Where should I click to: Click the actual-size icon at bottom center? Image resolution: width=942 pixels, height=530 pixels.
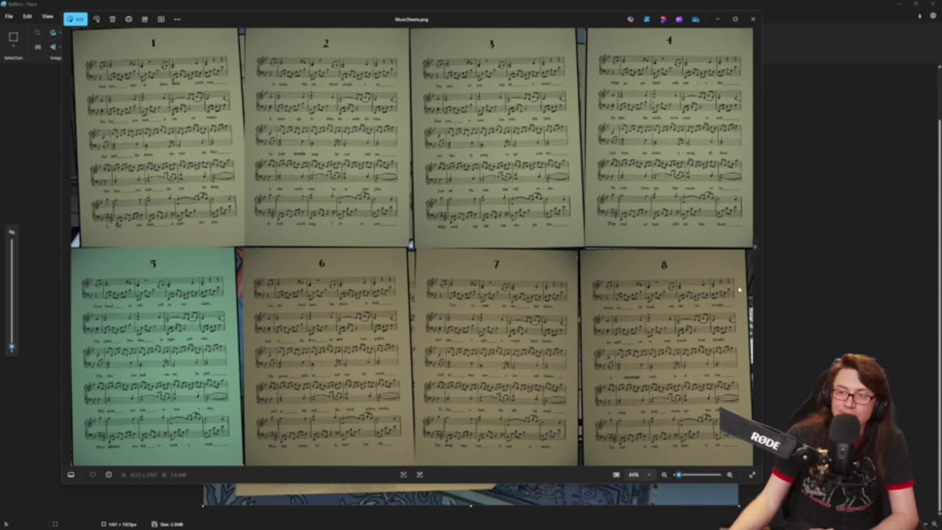click(419, 475)
